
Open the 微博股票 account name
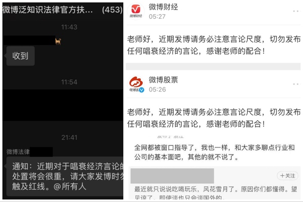163,80
